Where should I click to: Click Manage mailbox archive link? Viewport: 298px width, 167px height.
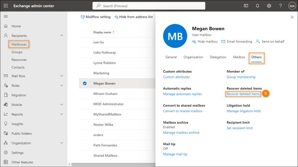[x=181, y=133]
